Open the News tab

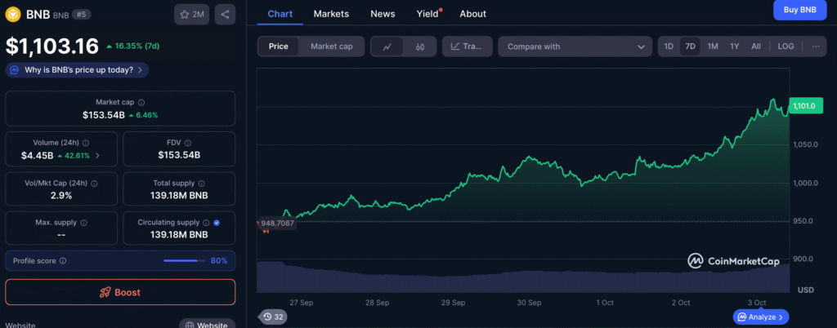[x=383, y=14]
